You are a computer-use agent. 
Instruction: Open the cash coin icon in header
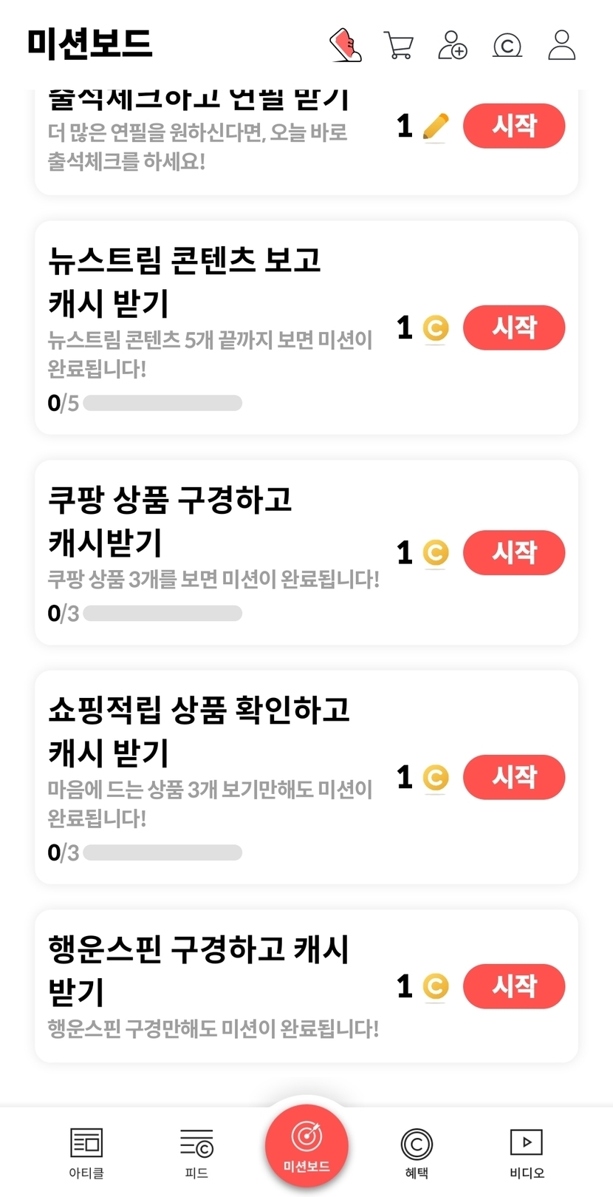507,45
